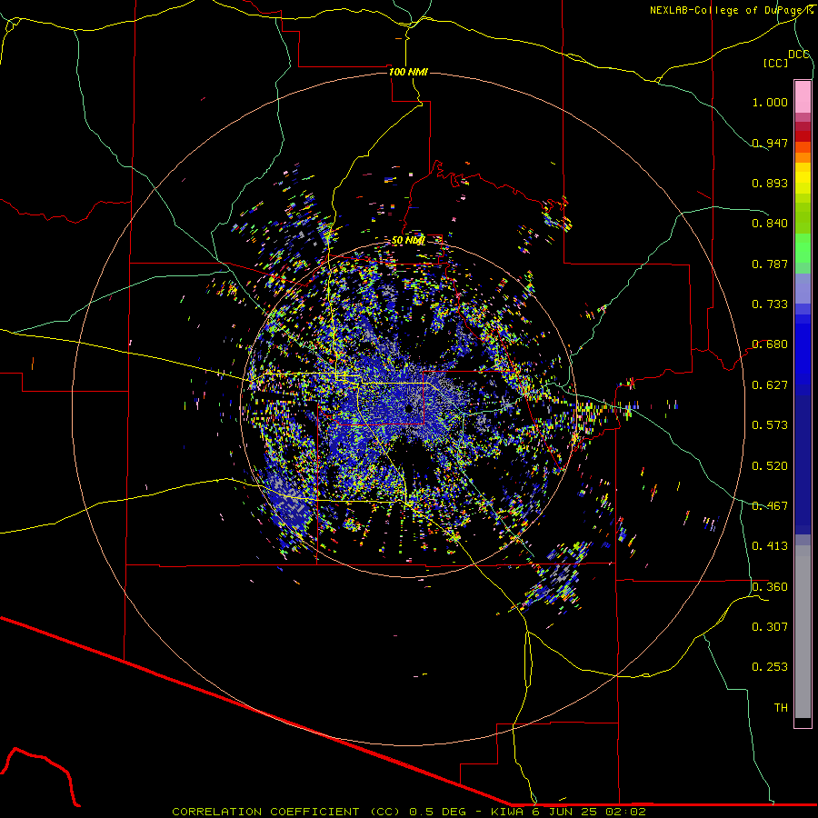Viewport: 818px width, 818px height.
Task: Click the 100 NMI range ring label
Action: [408, 72]
